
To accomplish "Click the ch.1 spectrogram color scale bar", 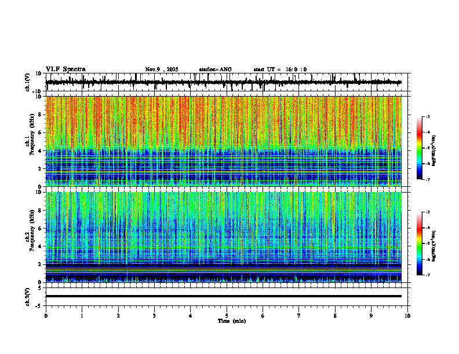I will 419,148.
